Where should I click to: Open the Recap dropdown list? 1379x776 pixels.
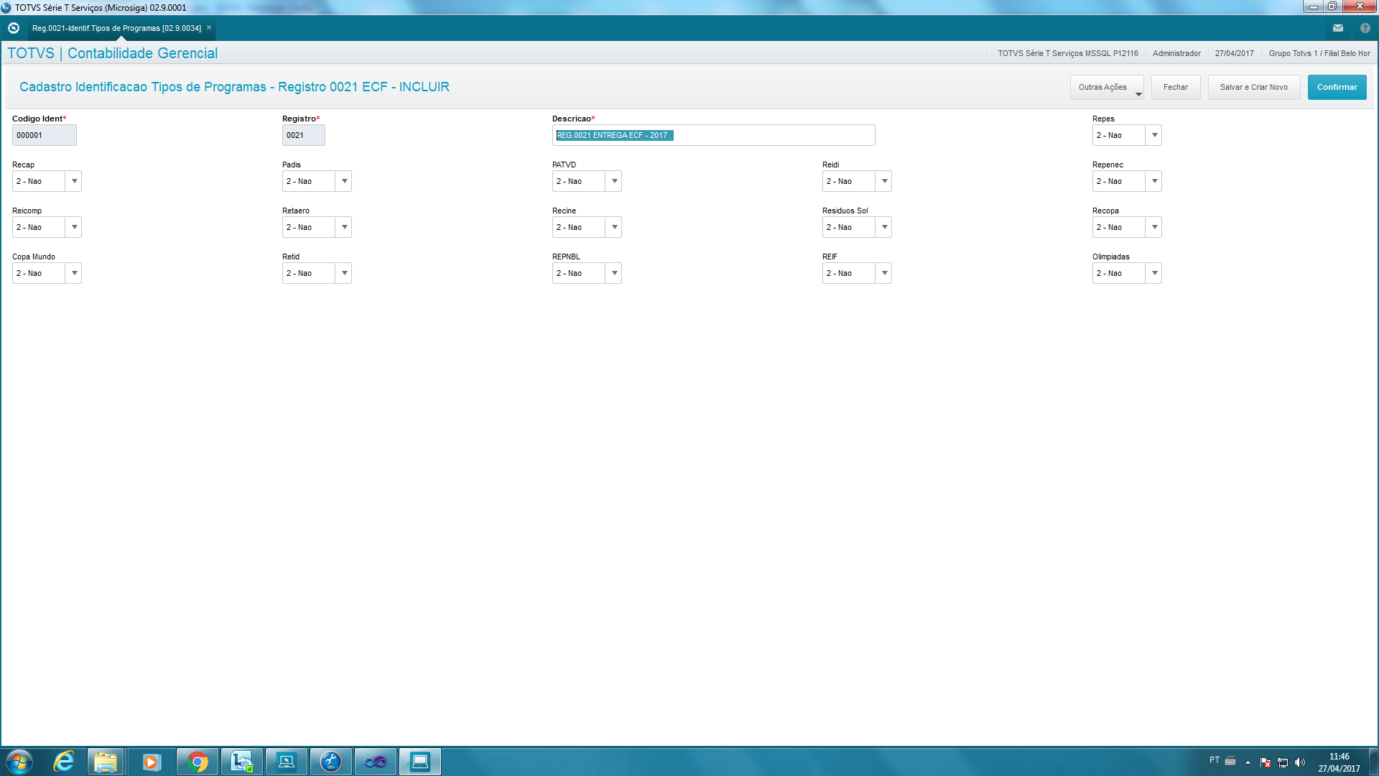74,181
